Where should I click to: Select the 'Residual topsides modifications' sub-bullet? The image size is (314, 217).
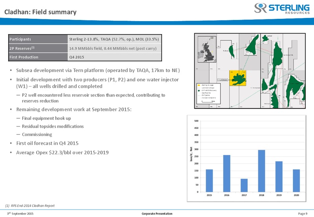point(53,126)
